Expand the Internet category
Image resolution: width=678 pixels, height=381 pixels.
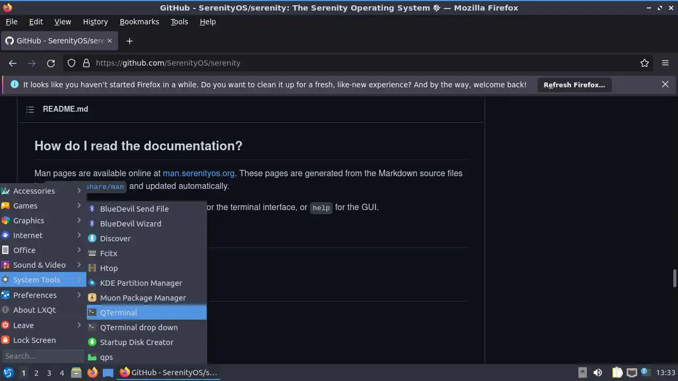43,235
